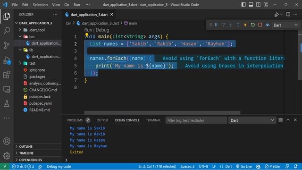Maximize the panel size with chevron
The width and height of the screenshot is (302, 170).
pos(288,120)
